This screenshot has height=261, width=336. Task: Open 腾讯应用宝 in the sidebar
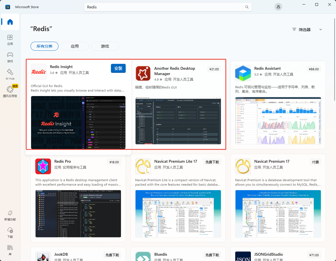click(10, 92)
